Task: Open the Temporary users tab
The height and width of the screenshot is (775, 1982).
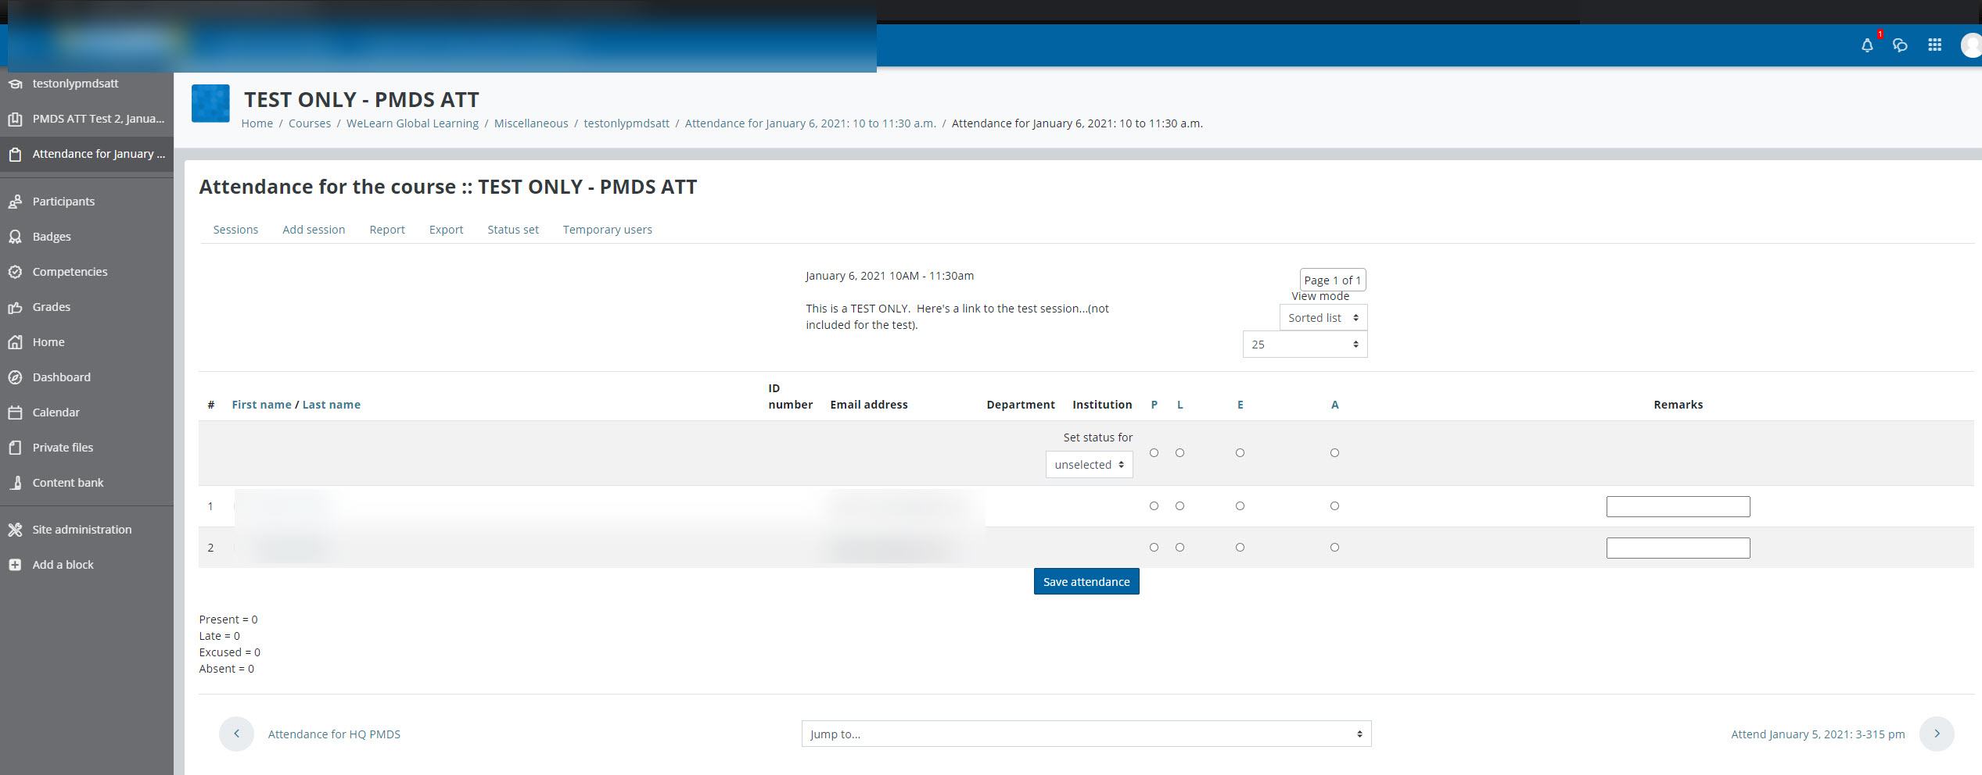Action: [607, 229]
